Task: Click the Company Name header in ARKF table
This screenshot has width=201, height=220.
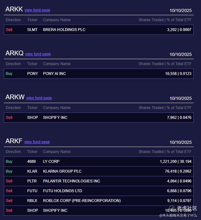Action: 57,152
